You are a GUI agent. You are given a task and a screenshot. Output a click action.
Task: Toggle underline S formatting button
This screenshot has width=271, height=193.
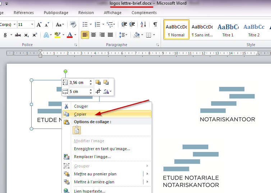(x=5, y=35)
